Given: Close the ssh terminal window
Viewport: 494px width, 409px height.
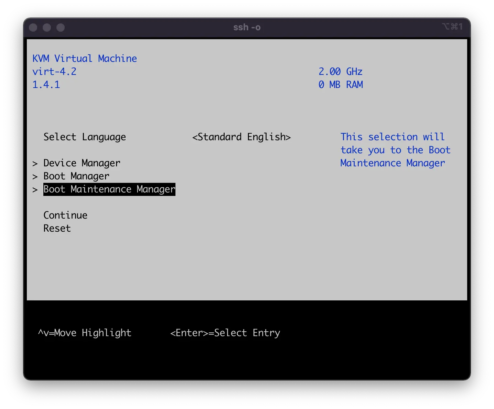Looking at the screenshot, I should 33,27.
